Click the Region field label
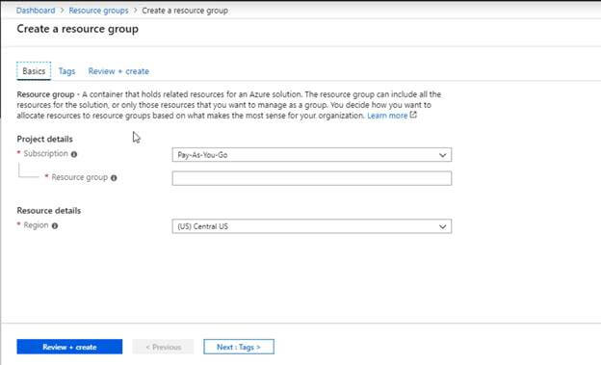Image resolution: width=601 pixels, height=365 pixels. click(36, 225)
